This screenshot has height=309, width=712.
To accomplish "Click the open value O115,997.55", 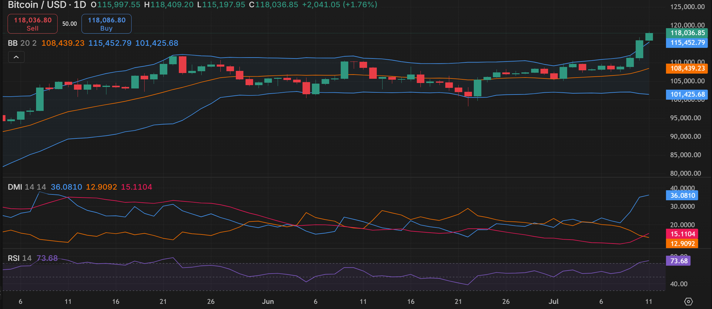I will pos(115,5).
